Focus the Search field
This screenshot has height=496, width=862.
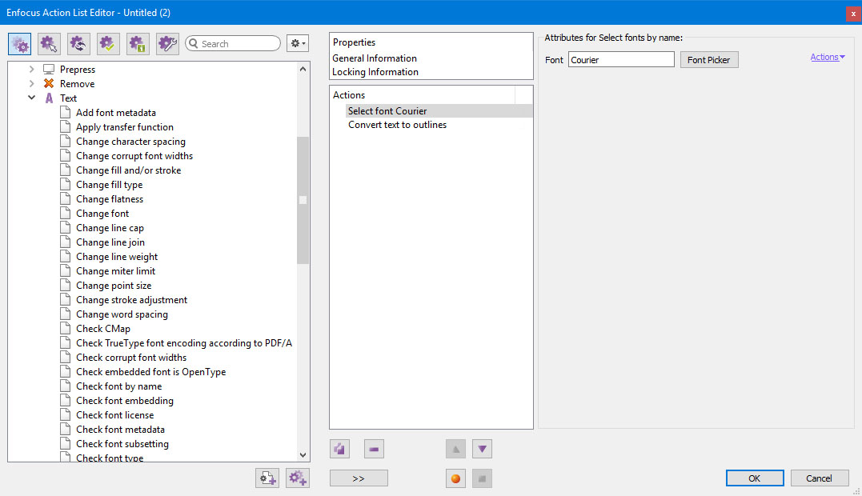(234, 43)
